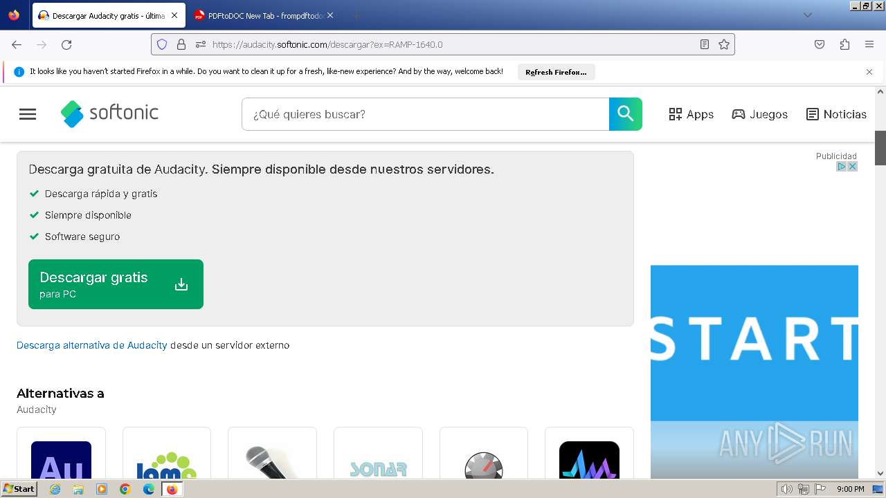This screenshot has width=886, height=498.
Task: Open the Apps section
Action: pyautogui.click(x=691, y=114)
